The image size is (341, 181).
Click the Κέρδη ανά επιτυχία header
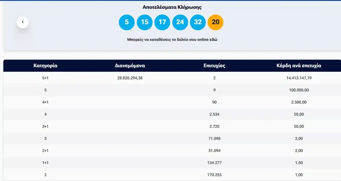(299, 66)
